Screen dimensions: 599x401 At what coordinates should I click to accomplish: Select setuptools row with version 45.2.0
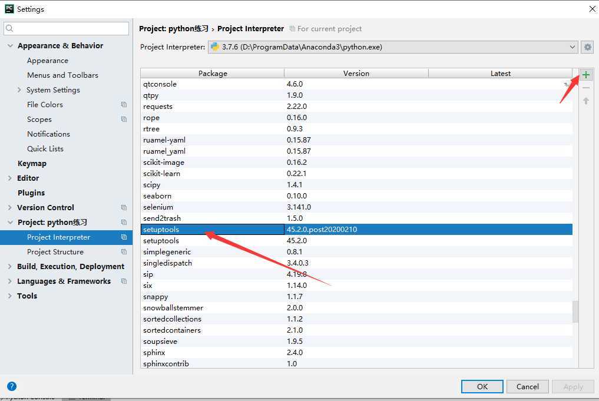[356, 241]
